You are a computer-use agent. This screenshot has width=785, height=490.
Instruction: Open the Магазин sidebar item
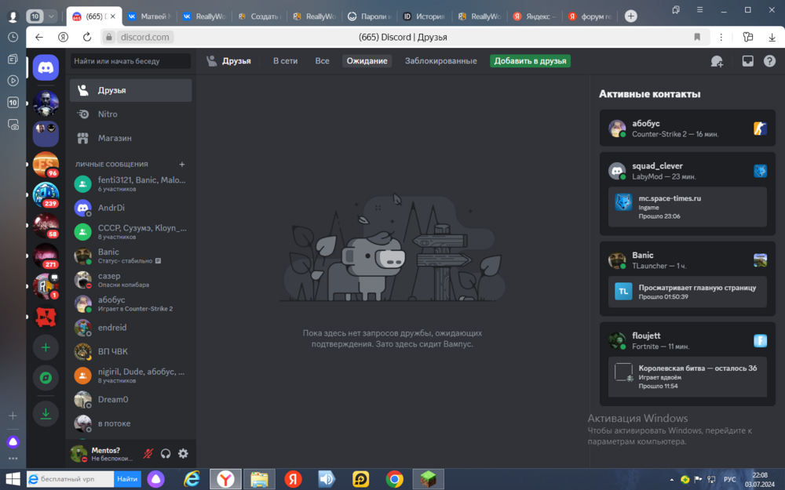[130, 138]
